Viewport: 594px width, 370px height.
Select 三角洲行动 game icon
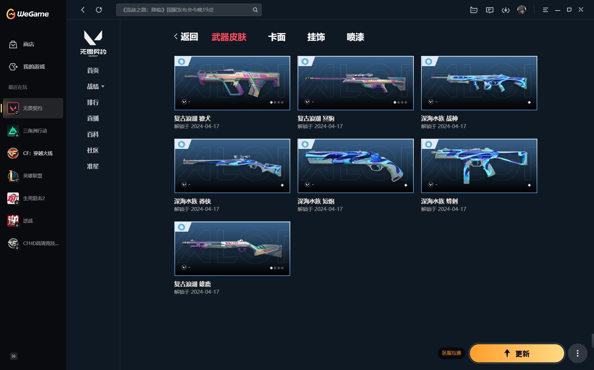13,131
